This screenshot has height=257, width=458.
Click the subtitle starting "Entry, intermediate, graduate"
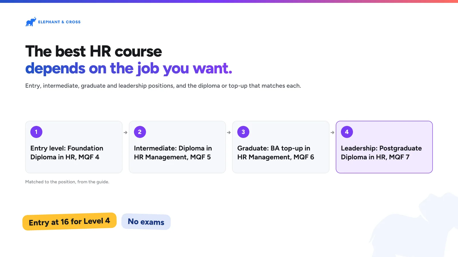click(163, 86)
